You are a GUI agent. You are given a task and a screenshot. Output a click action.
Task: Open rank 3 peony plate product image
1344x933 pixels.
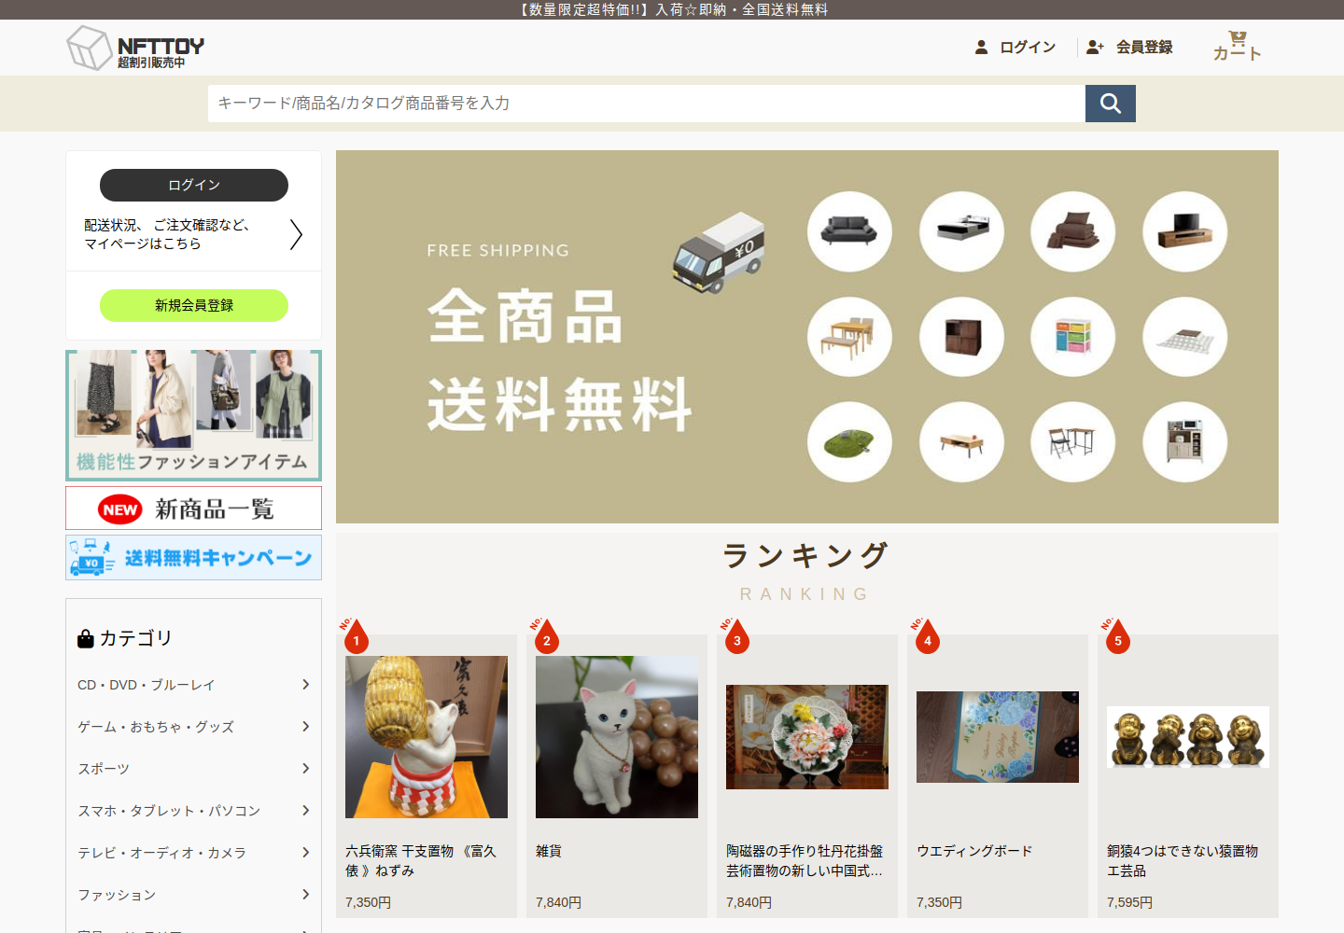pos(807,737)
